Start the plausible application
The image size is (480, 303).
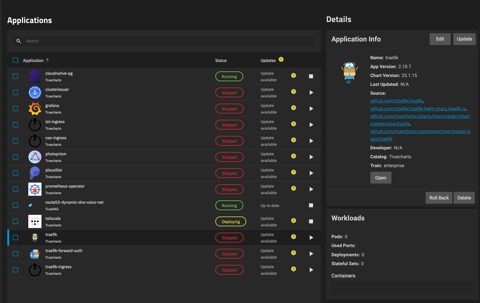click(311, 173)
